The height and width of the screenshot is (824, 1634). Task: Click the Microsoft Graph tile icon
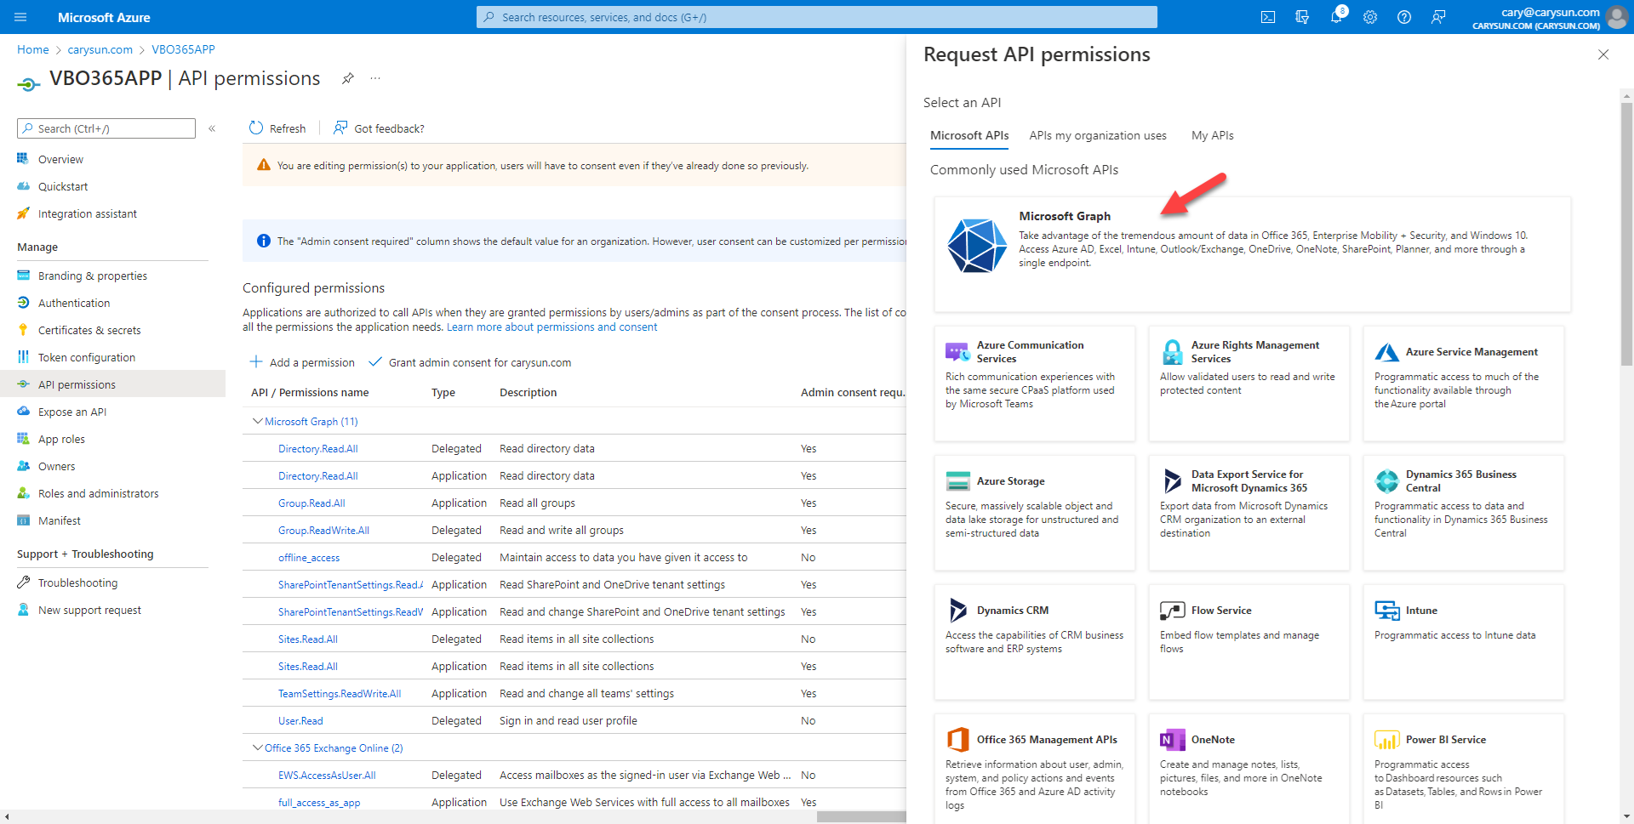[977, 245]
